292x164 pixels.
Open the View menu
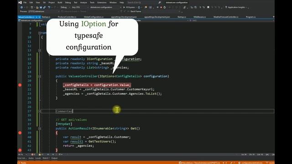[38, 2]
